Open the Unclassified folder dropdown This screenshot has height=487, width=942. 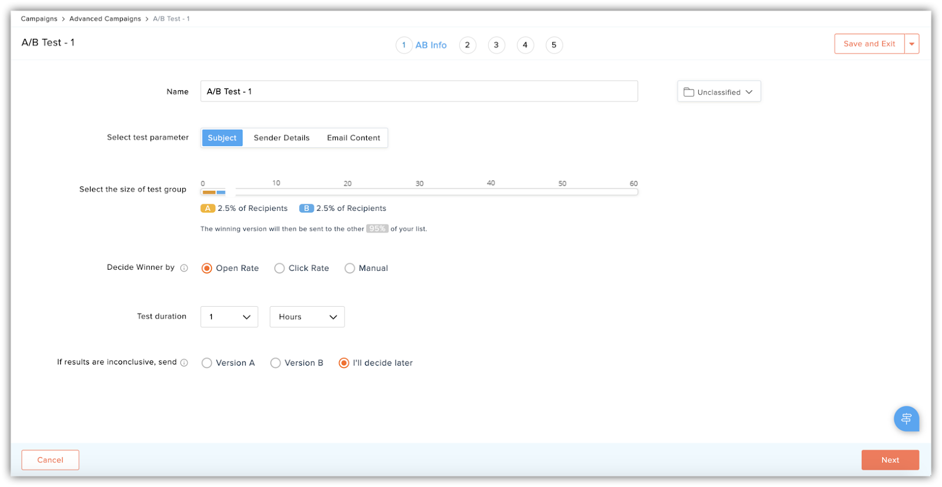click(719, 92)
